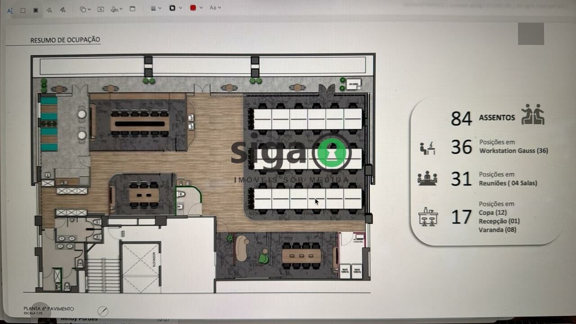Click the RESUMO DE OCUPAÇÃO heading

point(65,40)
